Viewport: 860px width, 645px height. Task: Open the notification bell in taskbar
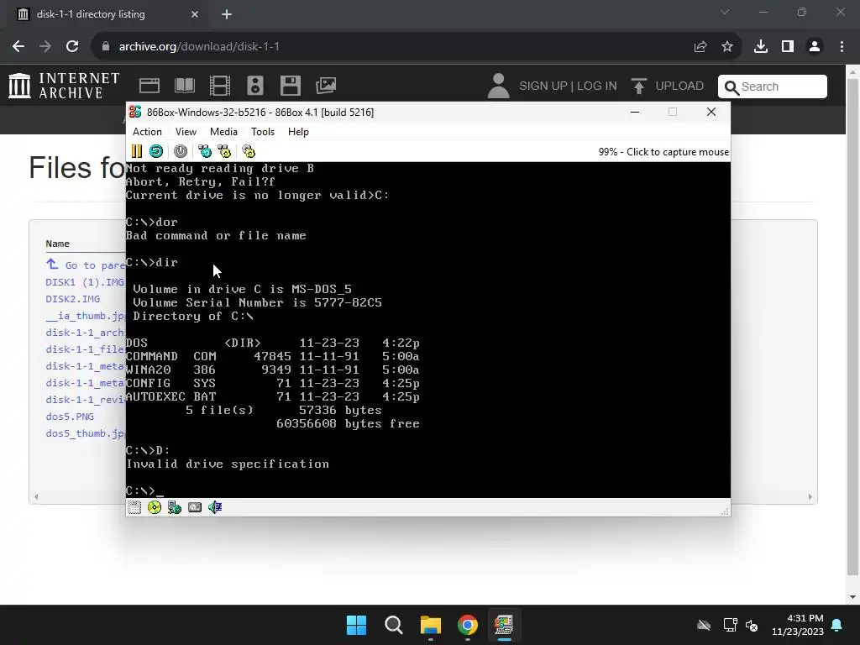click(x=837, y=625)
